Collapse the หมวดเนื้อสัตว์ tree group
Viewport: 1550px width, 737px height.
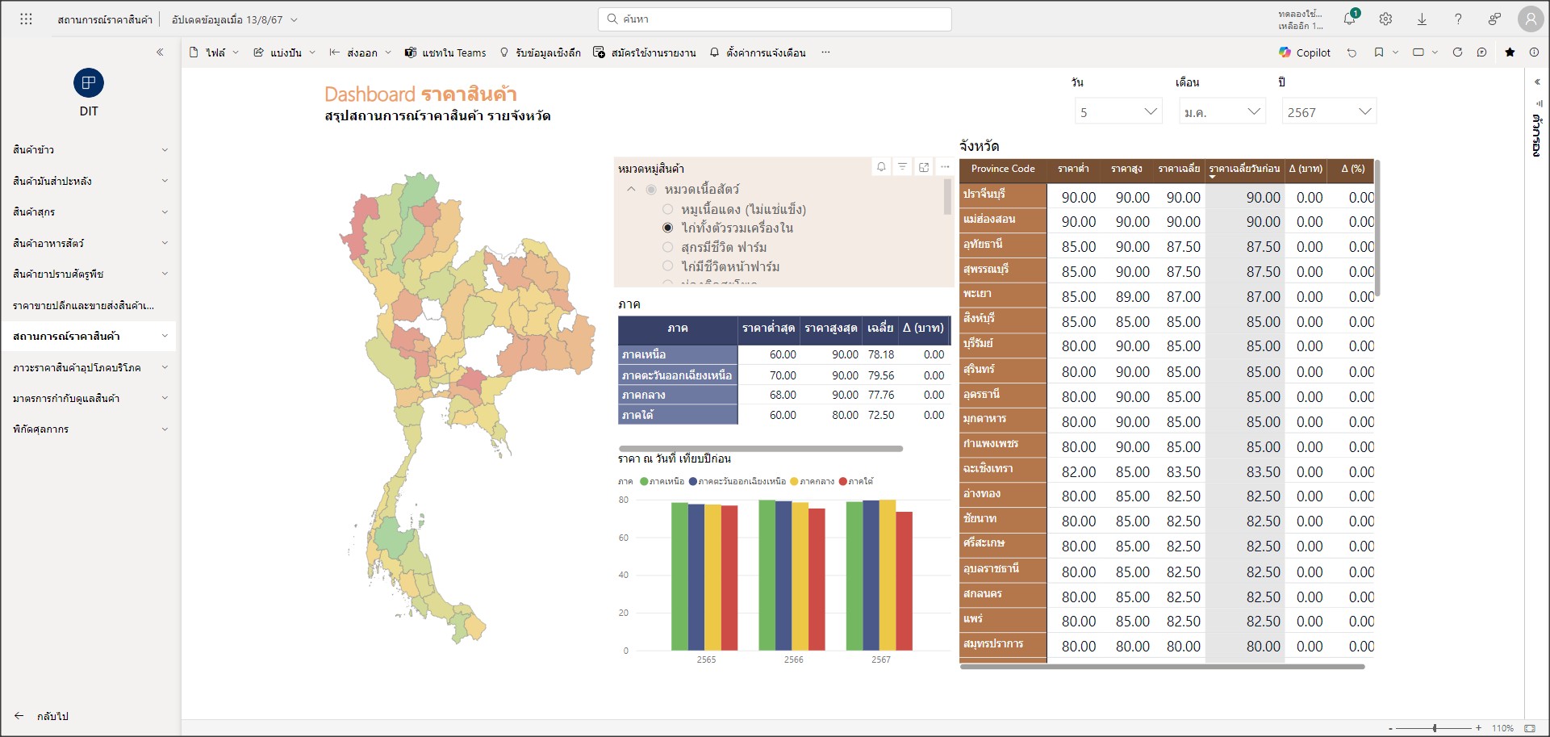pos(632,190)
